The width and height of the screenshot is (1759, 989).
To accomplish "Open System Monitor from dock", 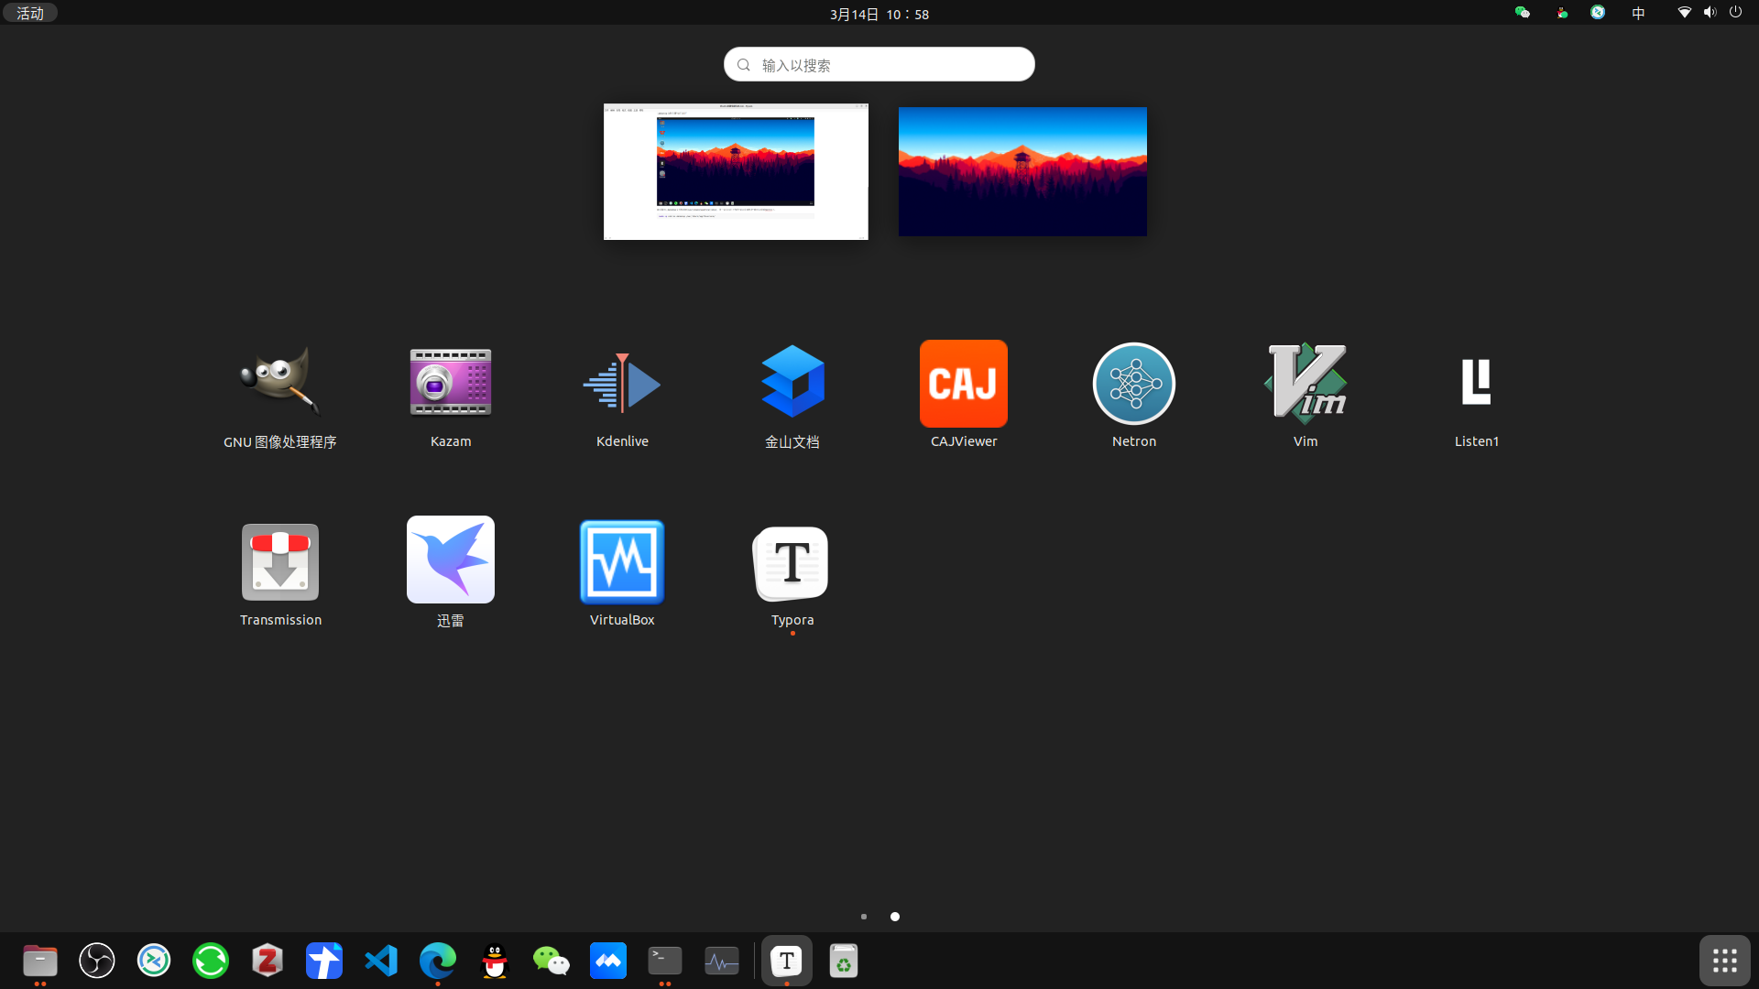I will point(722,961).
